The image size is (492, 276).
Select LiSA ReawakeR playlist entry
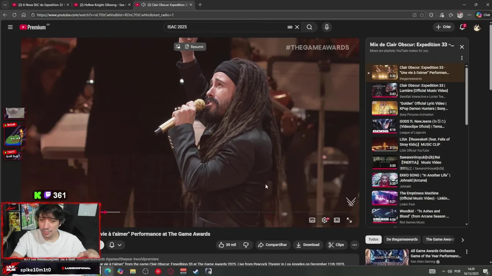(x=416, y=144)
